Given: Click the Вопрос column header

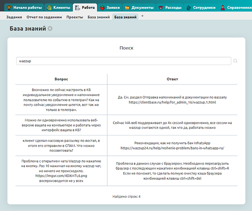Looking at the screenshot, I should (61, 79).
